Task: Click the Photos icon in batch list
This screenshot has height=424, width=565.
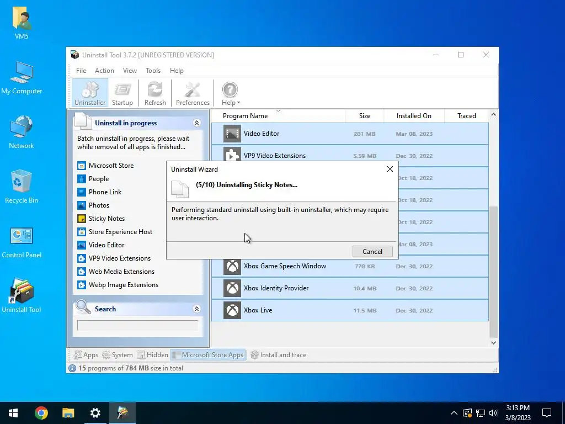Action: click(x=82, y=205)
